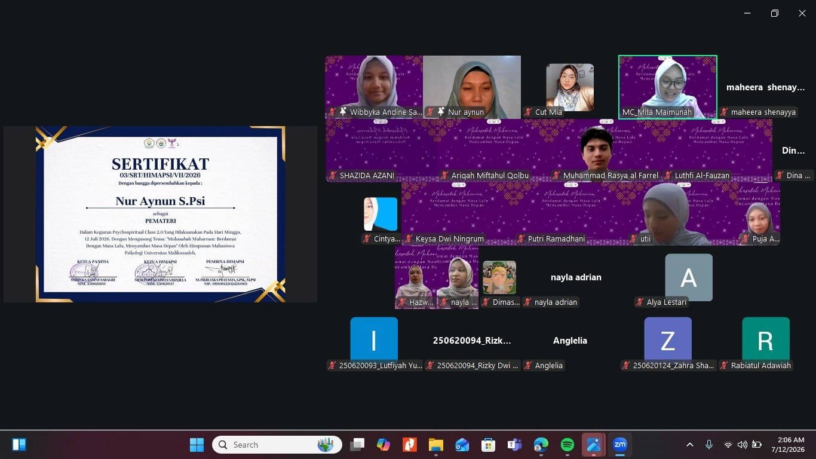Click muted mic icon beside SHAZIDA AZANI
Screen dimensions: 816x459
(333, 175)
